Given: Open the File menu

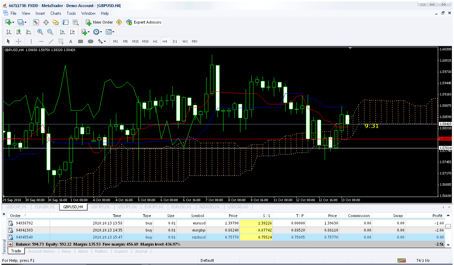Looking at the screenshot, I should 13,13.
